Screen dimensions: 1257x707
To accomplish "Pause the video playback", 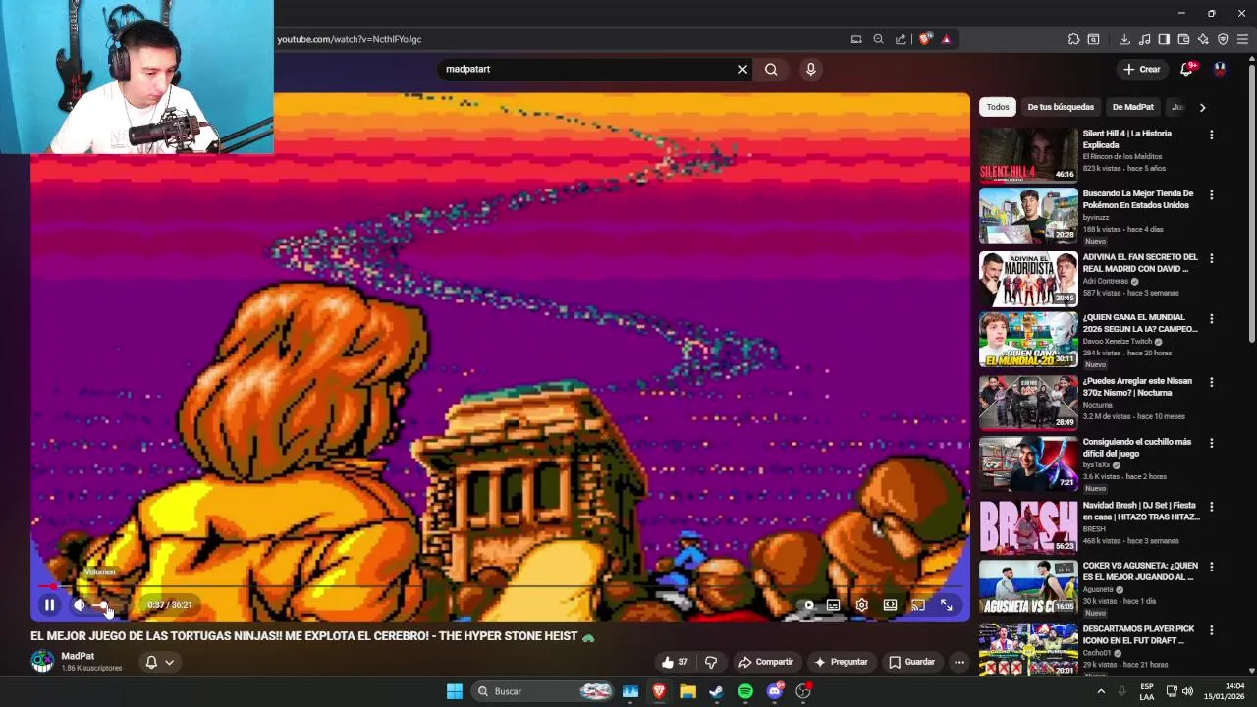I will click(49, 605).
